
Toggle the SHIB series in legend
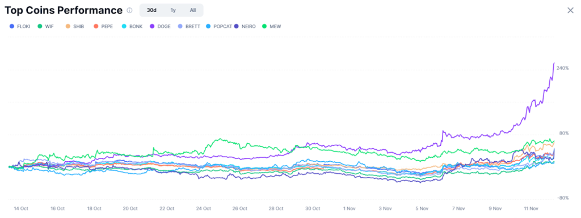click(x=75, y=26)
